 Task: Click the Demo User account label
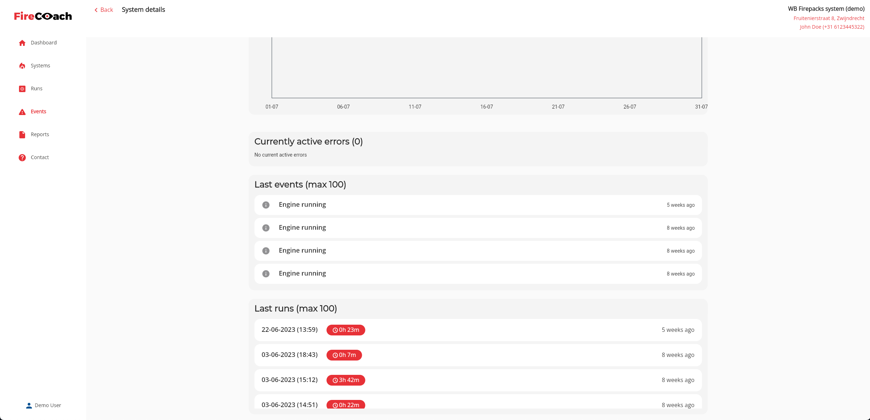pos(48,405)
